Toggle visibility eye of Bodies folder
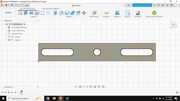180x101 pixels. [9, 40]
